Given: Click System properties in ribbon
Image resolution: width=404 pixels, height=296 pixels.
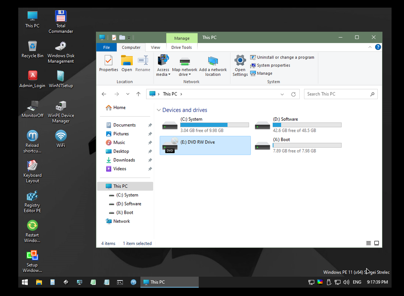Looking at the screenshot, I should pyautogui.click(x=270, y=65).
